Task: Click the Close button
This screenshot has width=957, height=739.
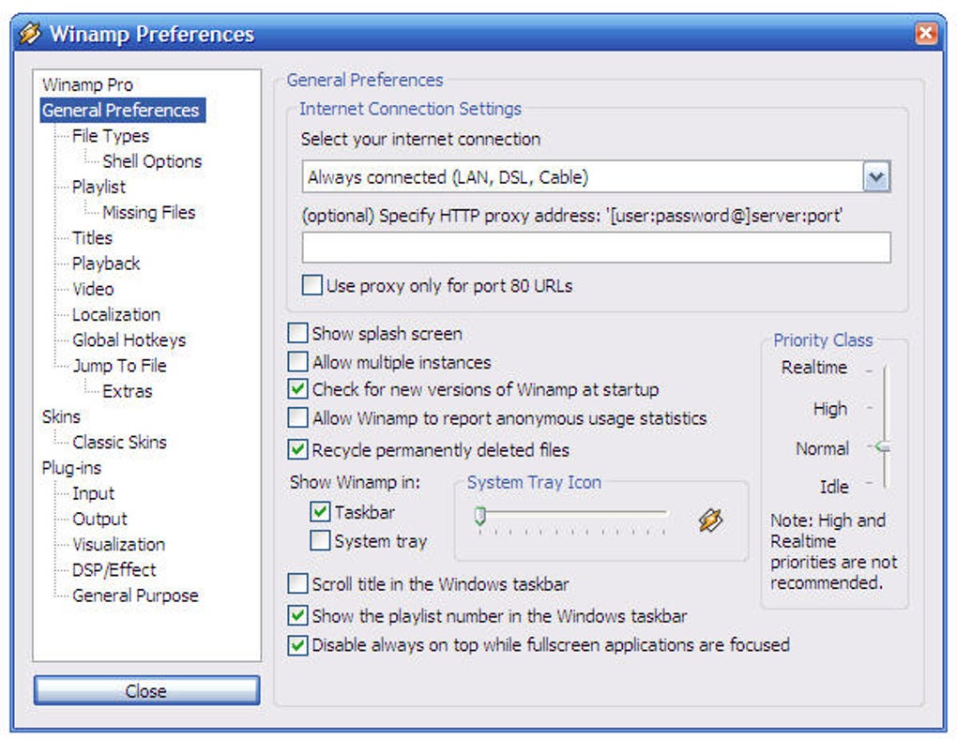Action: tap(146, 691)
